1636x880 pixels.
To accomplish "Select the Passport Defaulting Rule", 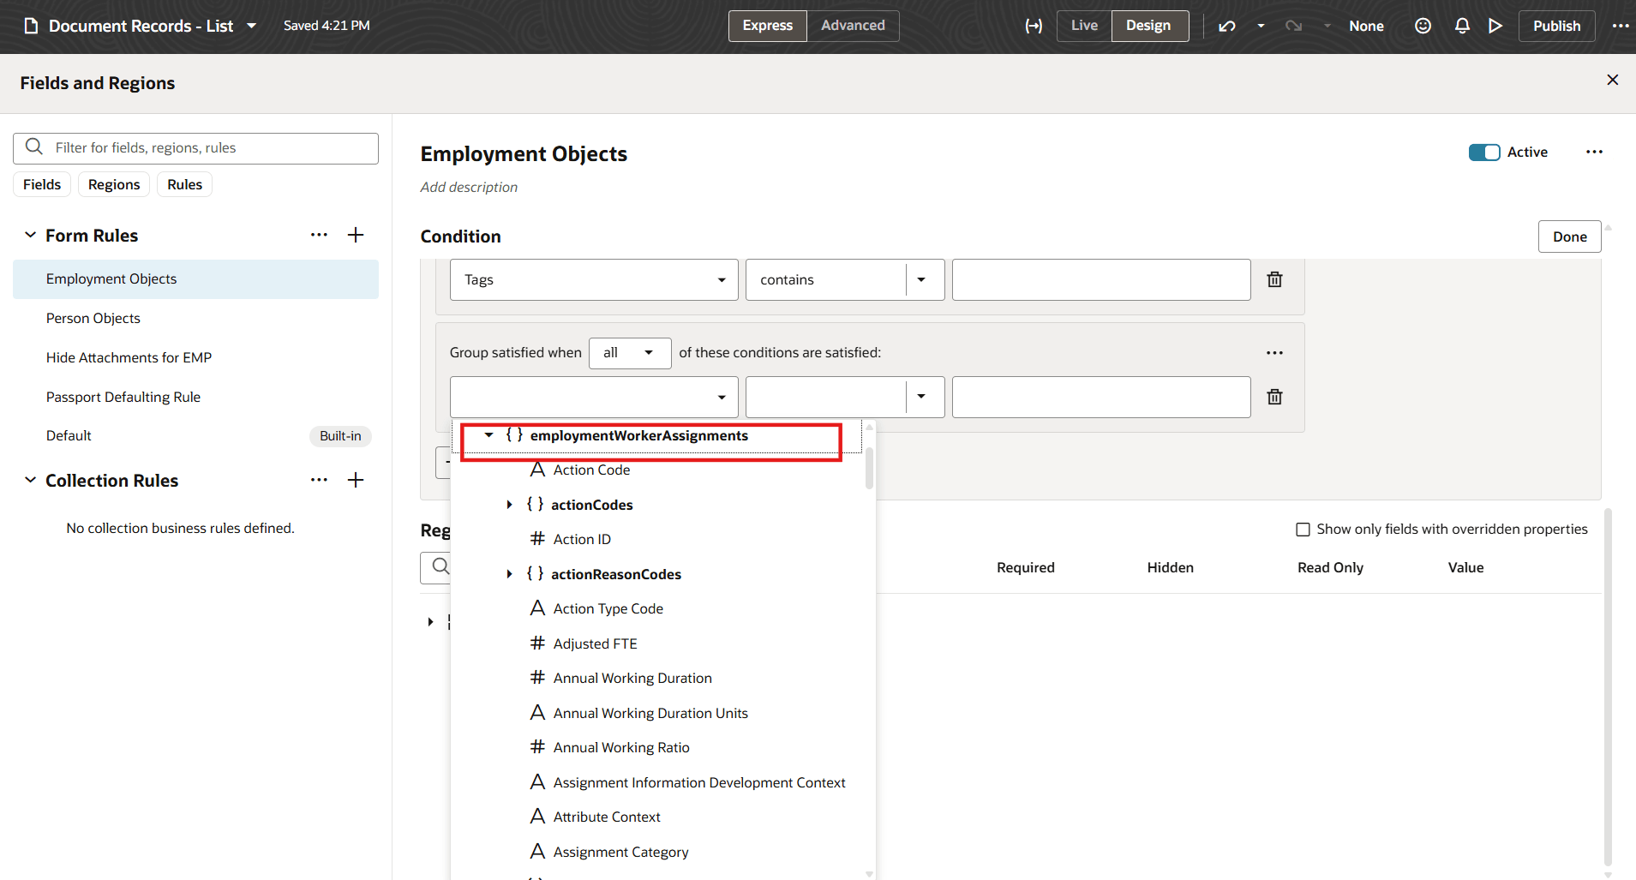I will pyautogui.click(x=195, y=398).
